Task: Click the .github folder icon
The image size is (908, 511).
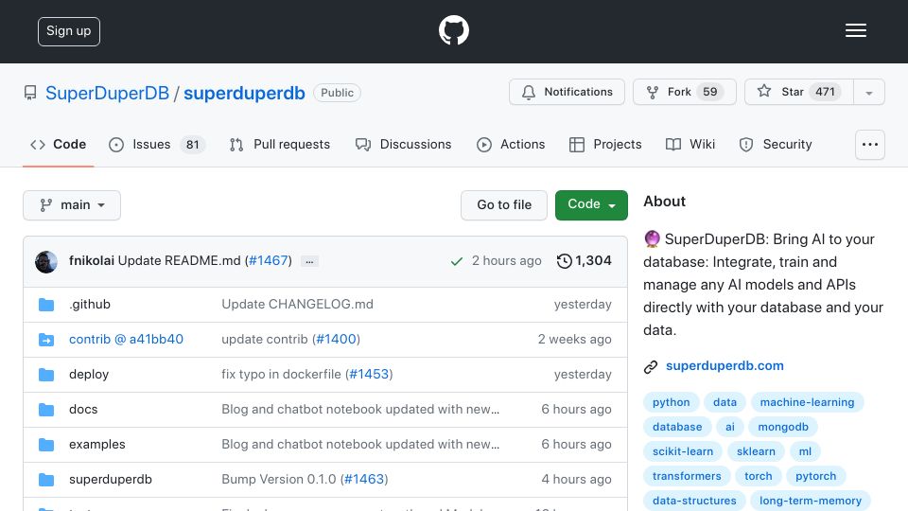Action: click(46, 305)
